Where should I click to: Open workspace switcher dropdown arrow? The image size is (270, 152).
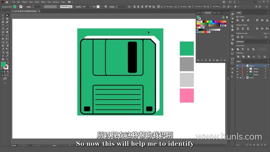(72, 2)
